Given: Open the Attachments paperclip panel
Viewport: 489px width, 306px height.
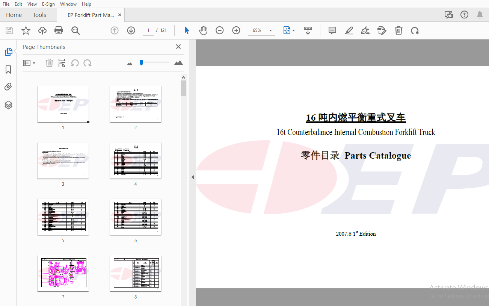Looking at the screenshot, I should click(x=8, y=87).
